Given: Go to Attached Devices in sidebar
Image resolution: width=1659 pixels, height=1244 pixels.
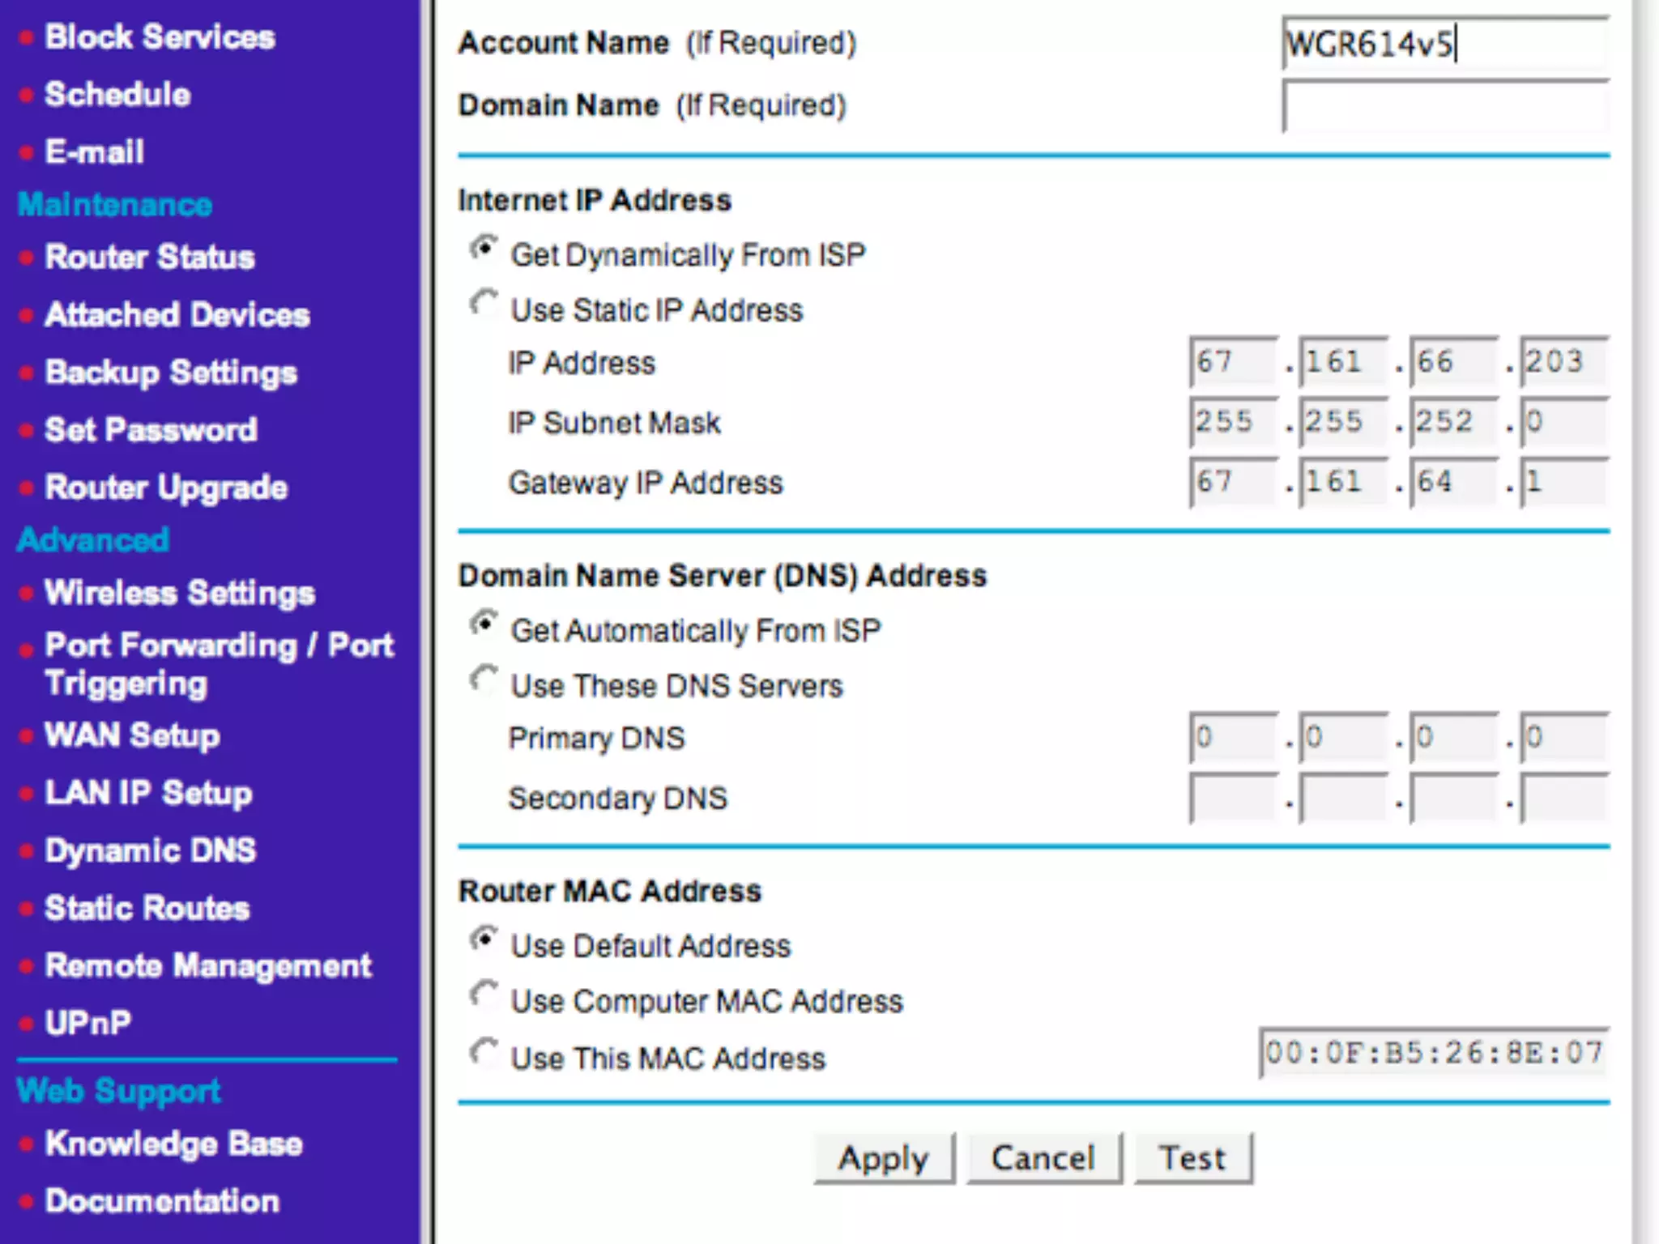Looking at the screenshot, I should coord(177,315).
